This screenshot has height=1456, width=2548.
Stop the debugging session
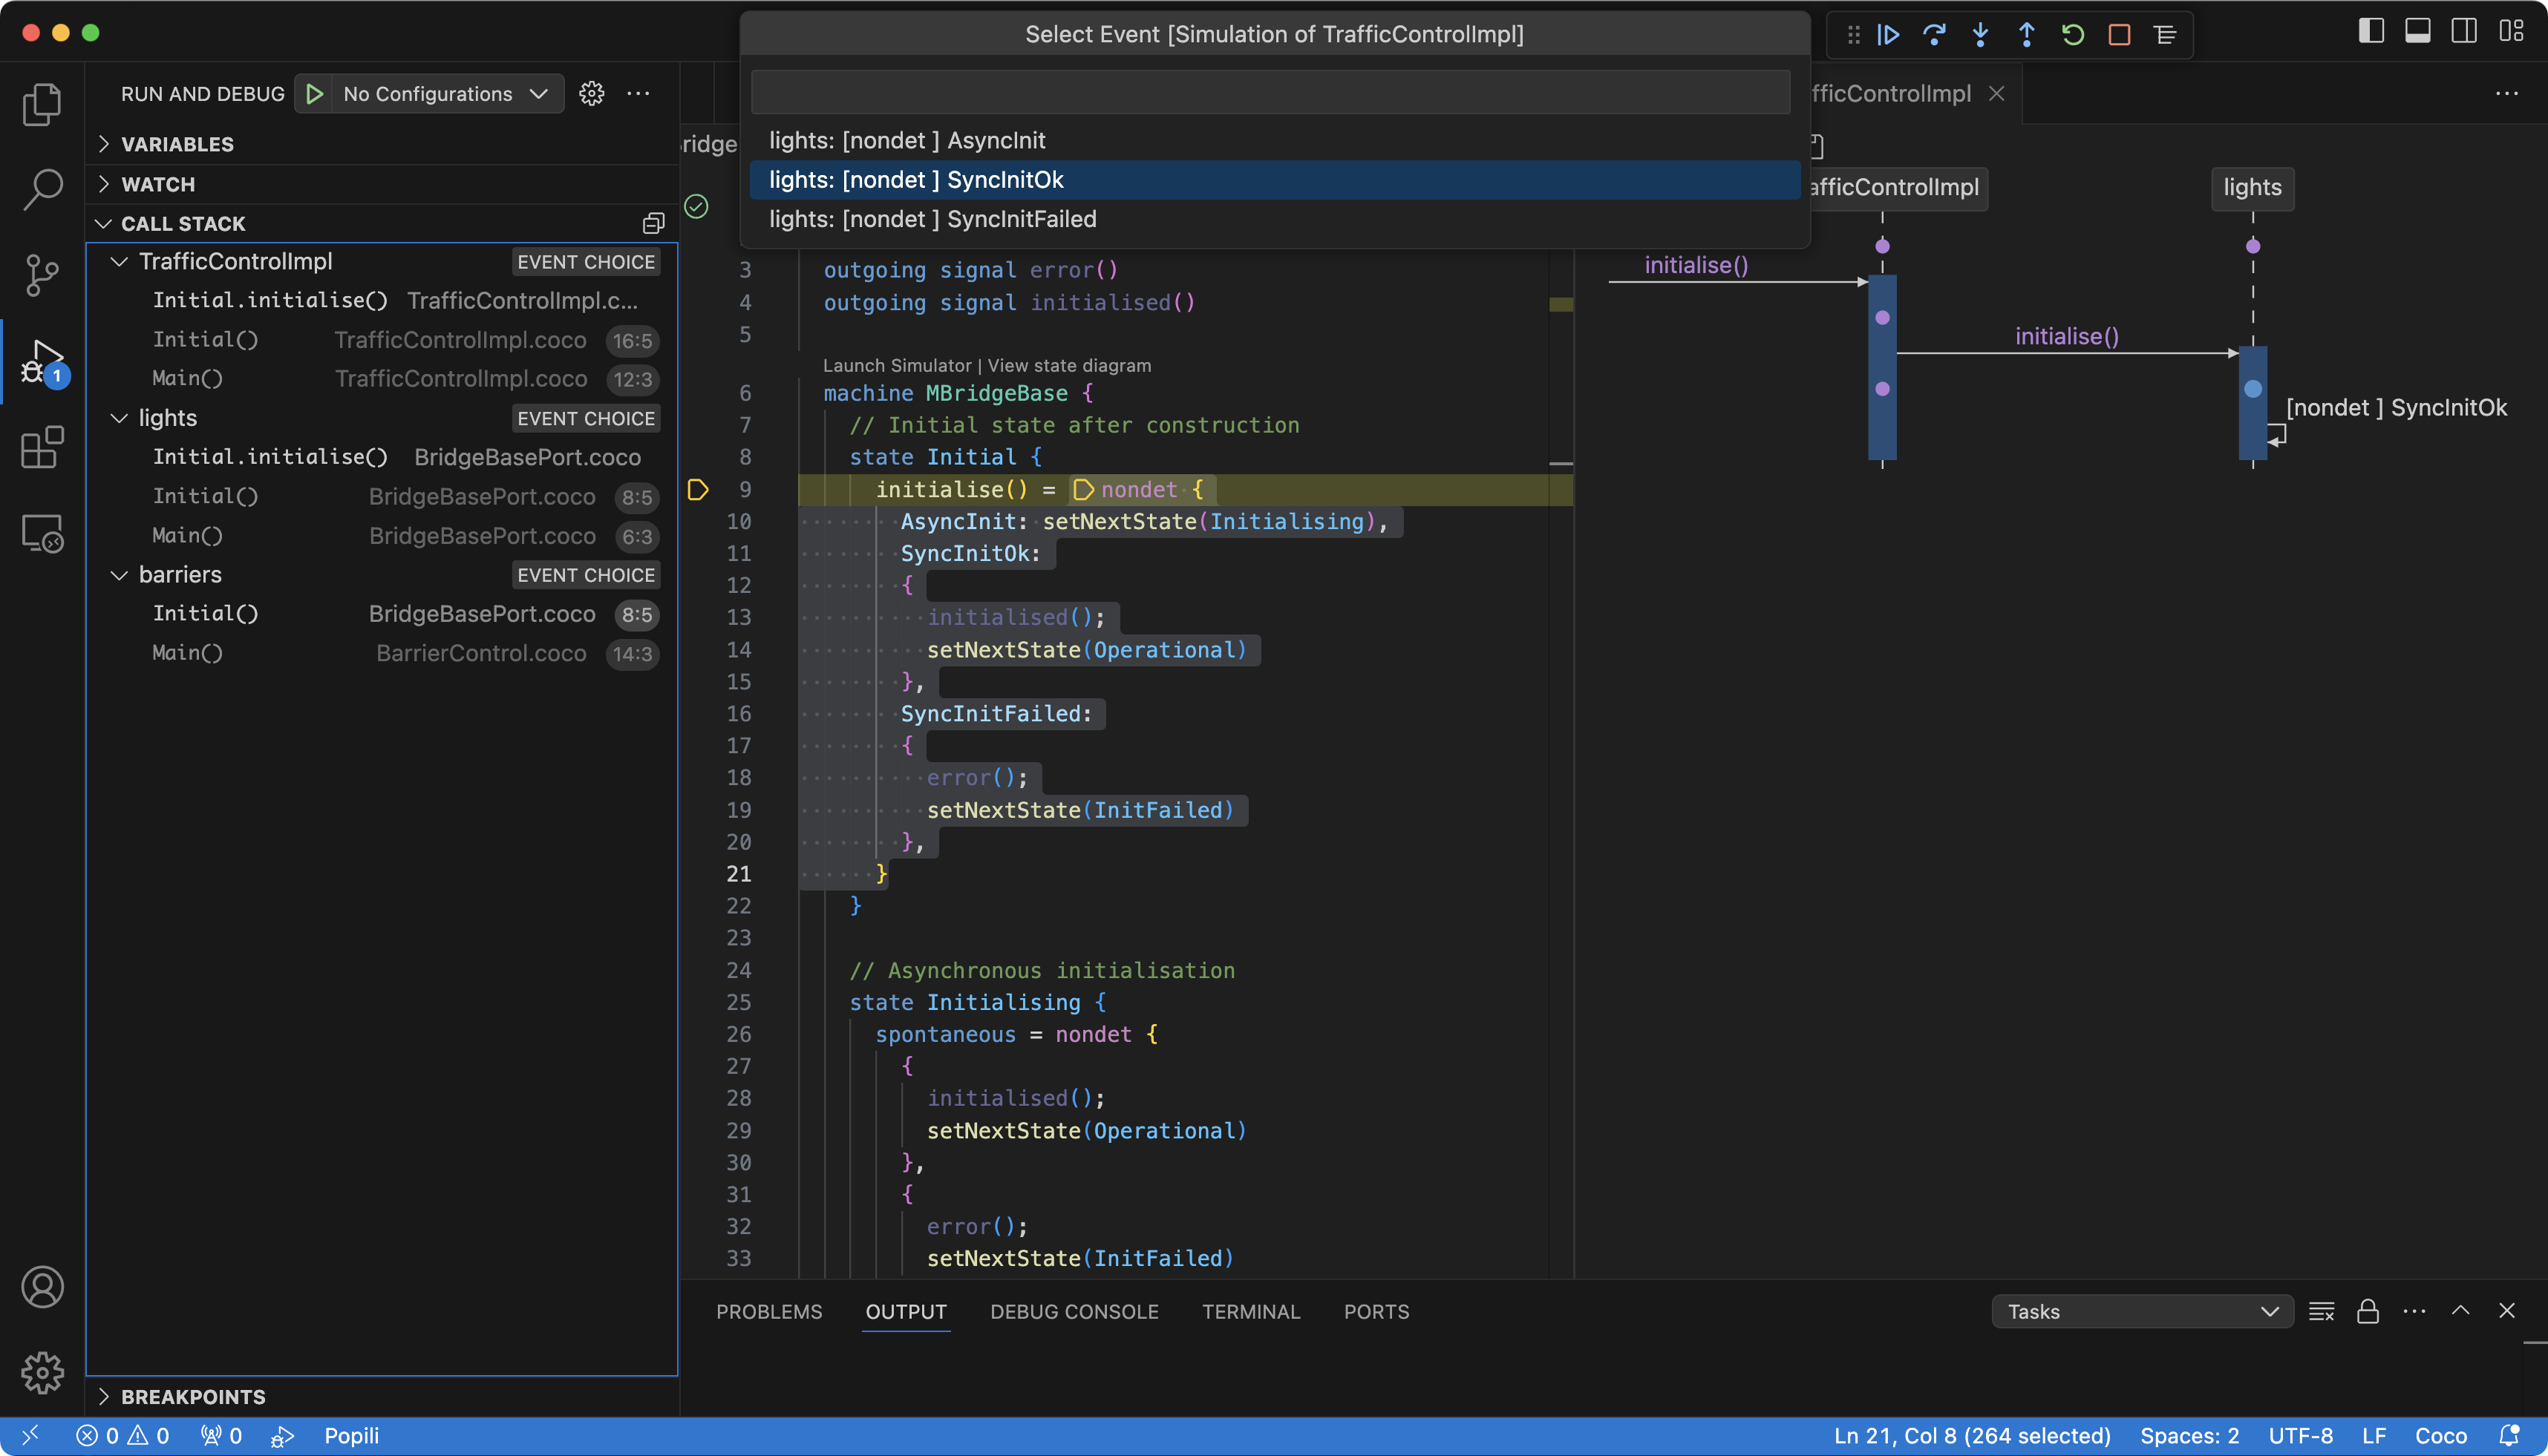(2119, 35)
